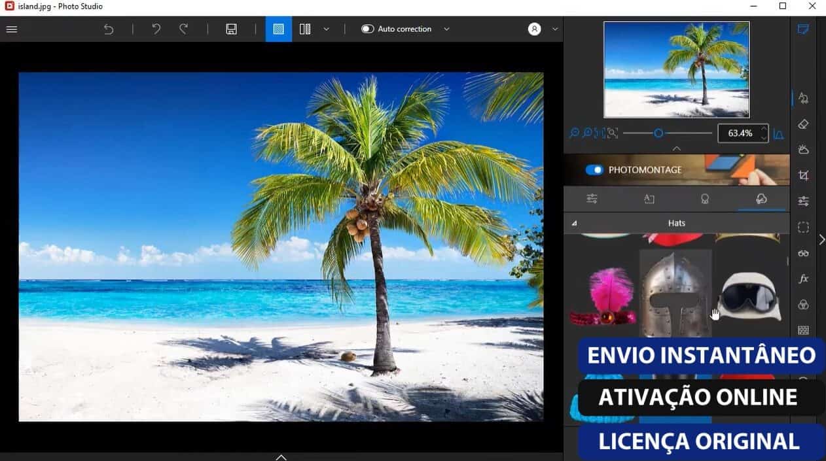Show the histogram icon beside zoom field

point(778,133)
